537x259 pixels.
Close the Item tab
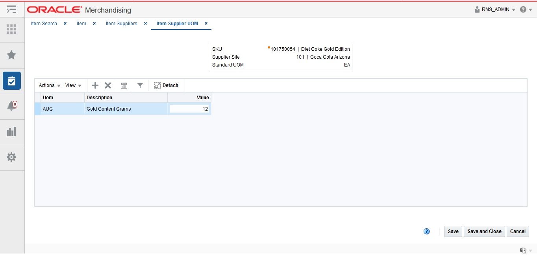click(94, 24)
